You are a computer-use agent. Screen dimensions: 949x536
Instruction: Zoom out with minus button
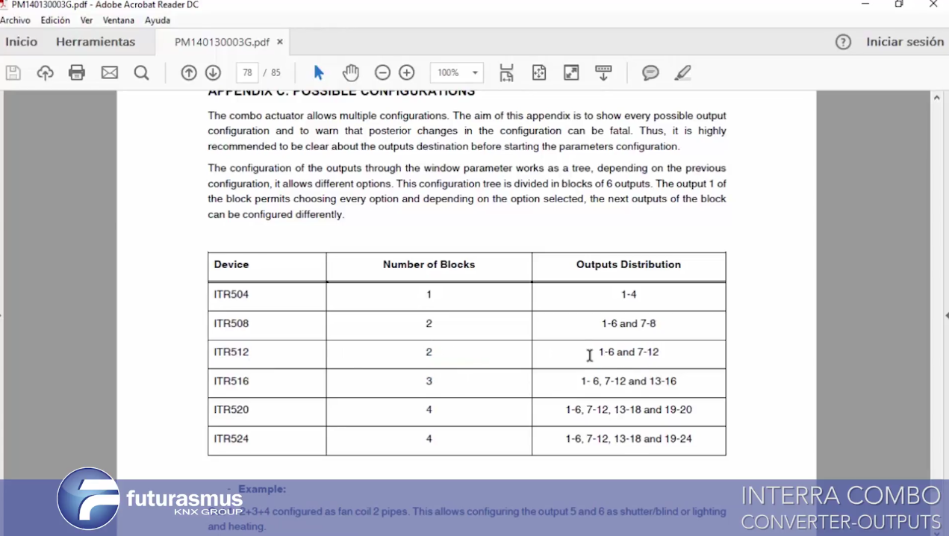click(x=382, y=72)
